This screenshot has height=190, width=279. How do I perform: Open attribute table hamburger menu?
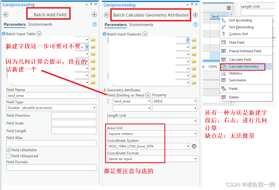(229, 8)
